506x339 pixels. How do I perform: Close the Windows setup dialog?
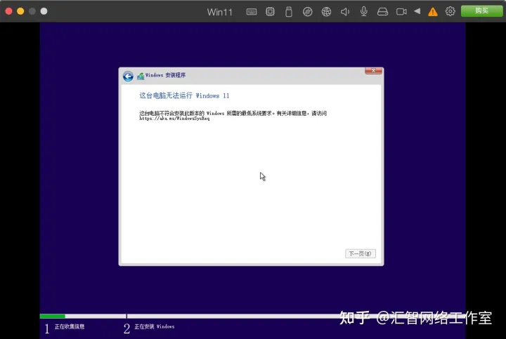point(373,71)
